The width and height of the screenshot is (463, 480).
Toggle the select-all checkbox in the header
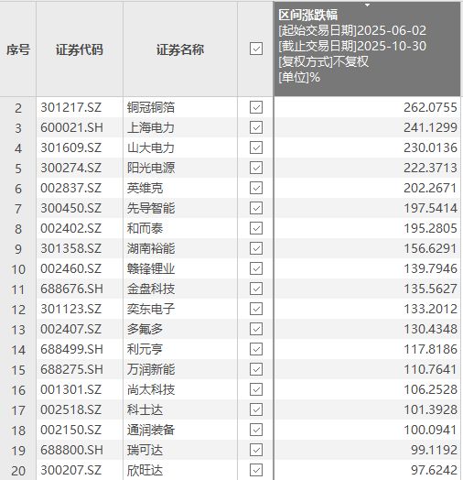256,49
